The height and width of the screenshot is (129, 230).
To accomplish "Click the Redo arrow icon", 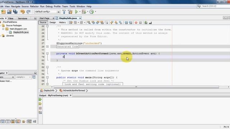I will pyautogui.click(x=28, y=12).
